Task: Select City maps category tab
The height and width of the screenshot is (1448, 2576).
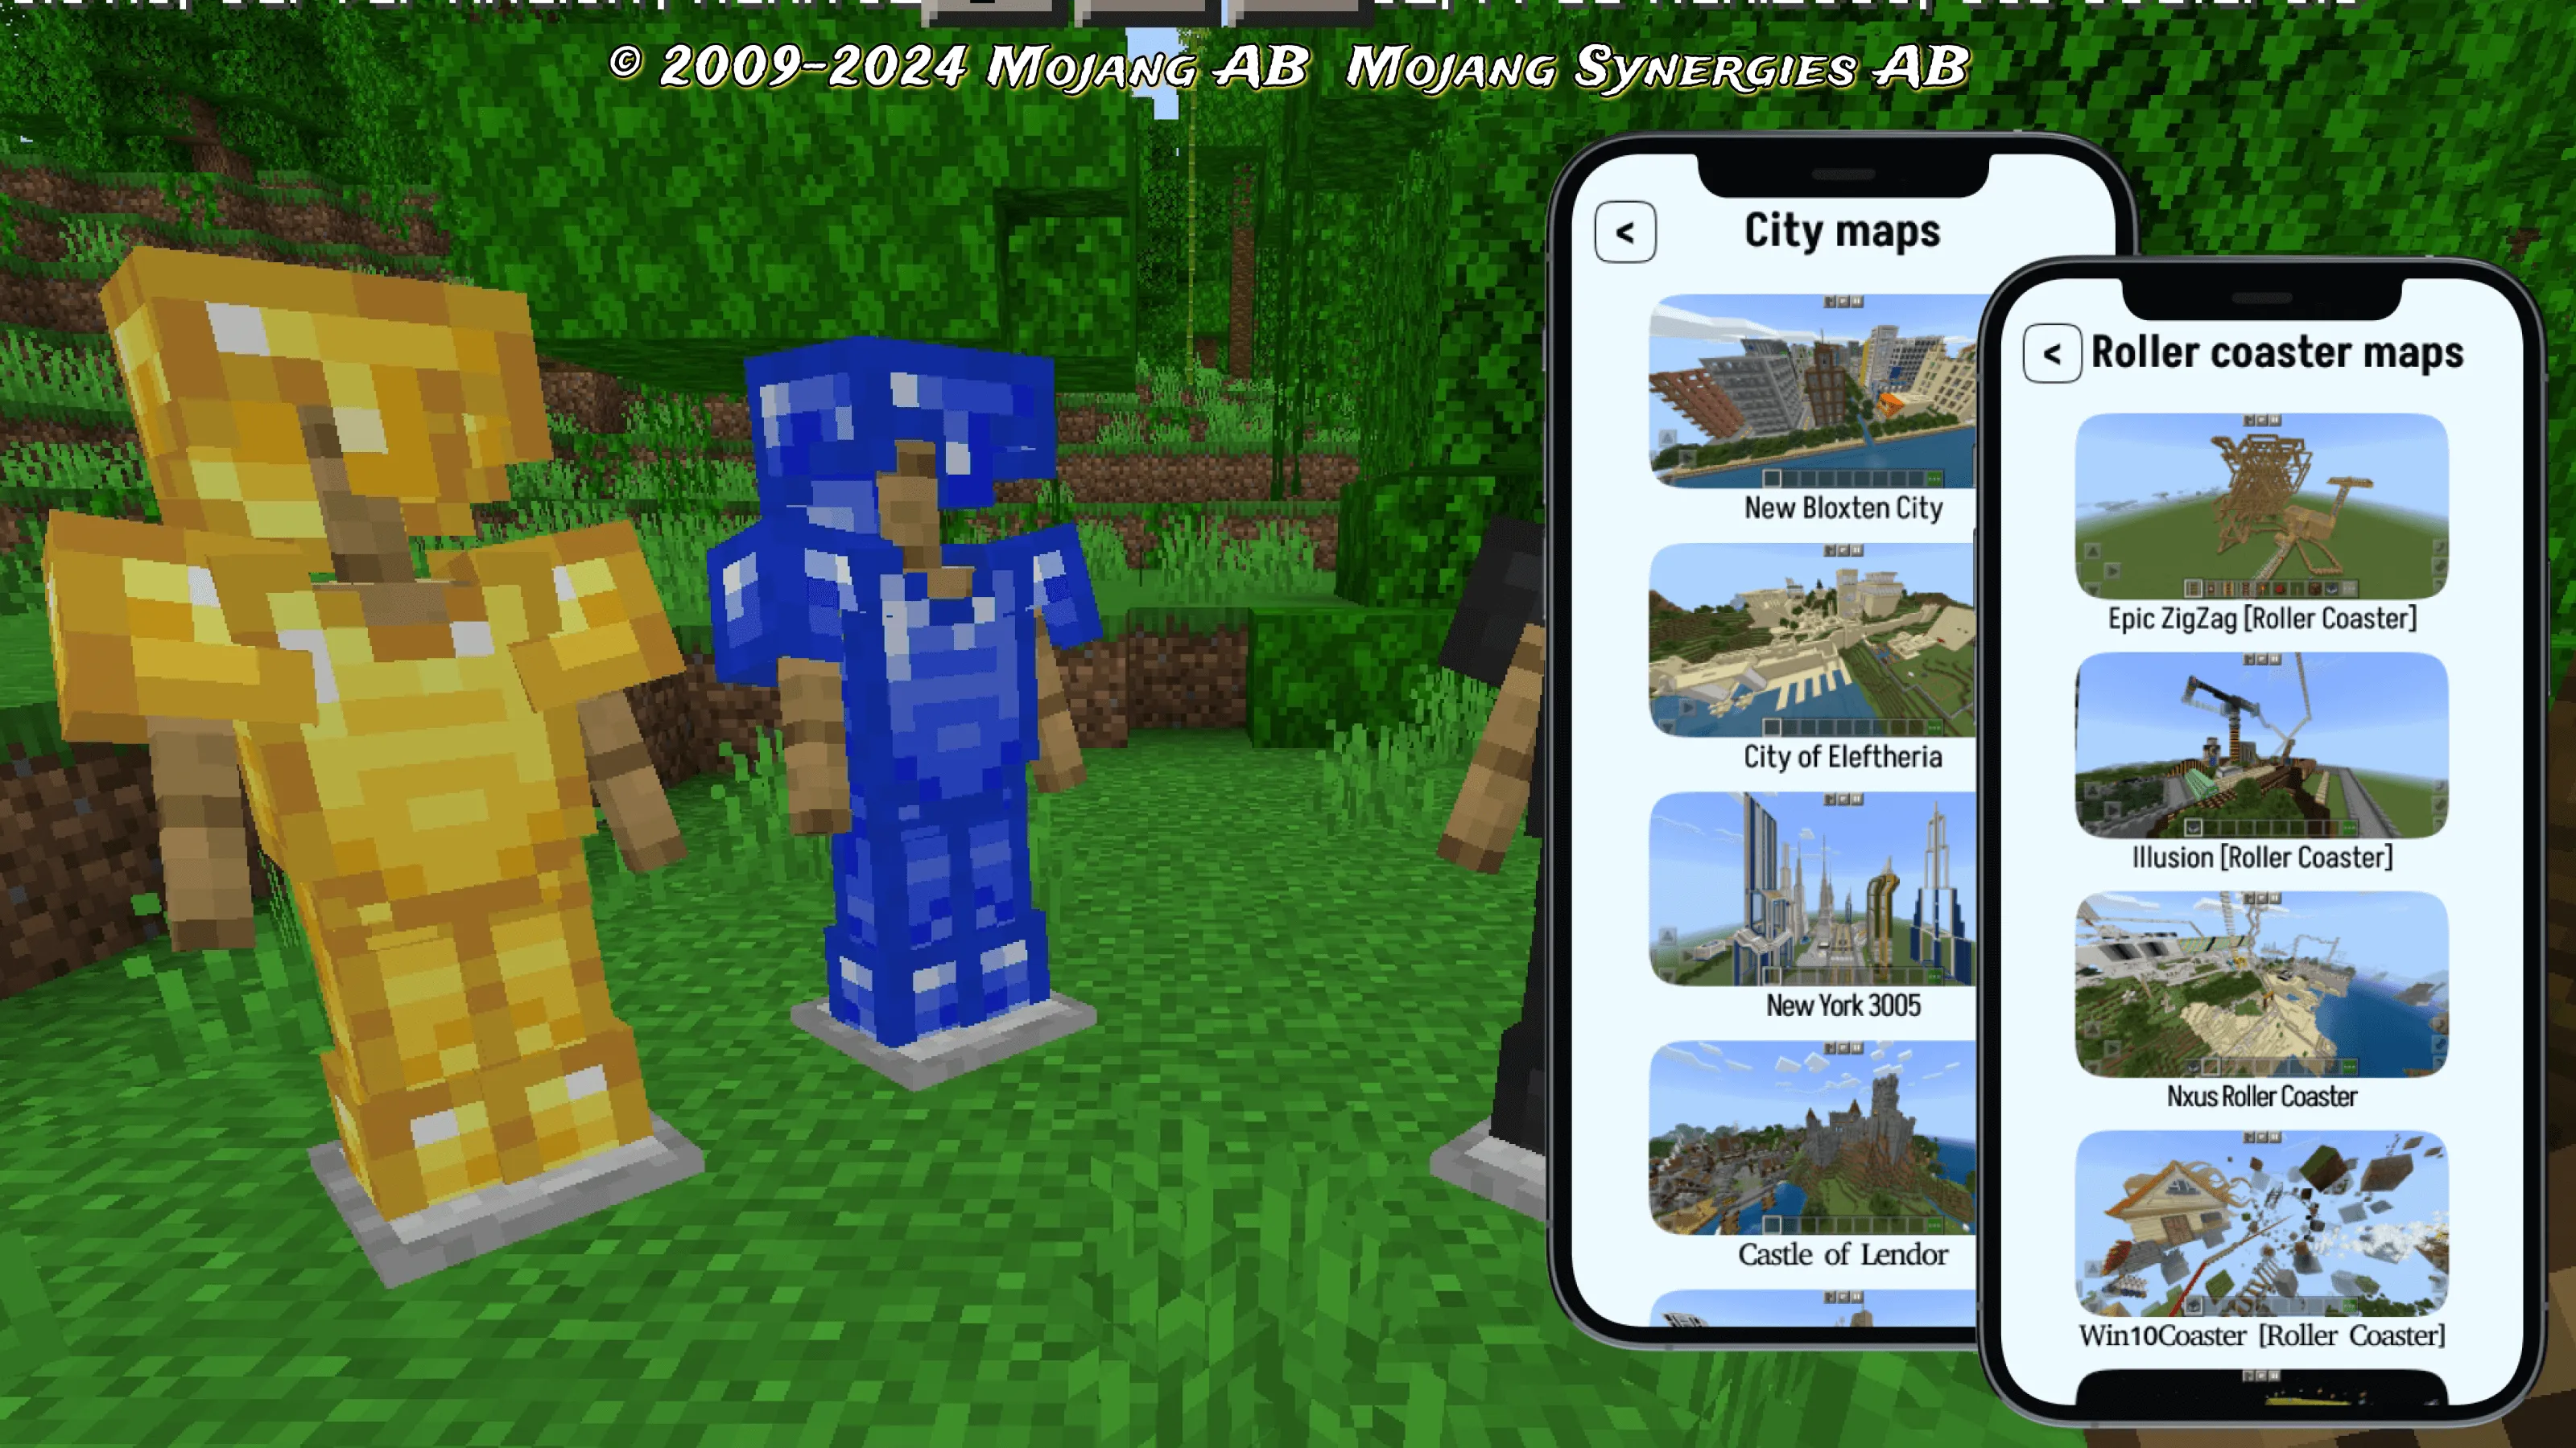Action: [x=1840, y=230]
